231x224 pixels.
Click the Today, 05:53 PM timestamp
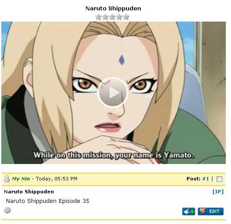coord(57,179)
